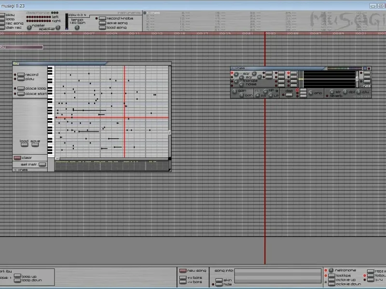The width and height of the screenshot is (386, 289).
Task: Click the horizontal scrollbar under the piano roll
Action: click(x=111, y=159)
